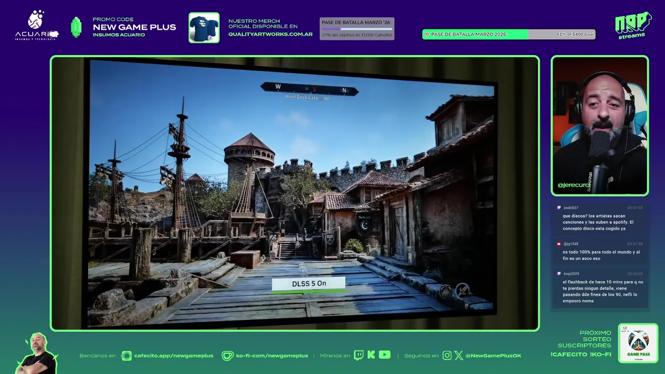The height and width of the screenshot is (374, 665).
Task: Click the Kick icon in the footer
Action: coord(371,355)
